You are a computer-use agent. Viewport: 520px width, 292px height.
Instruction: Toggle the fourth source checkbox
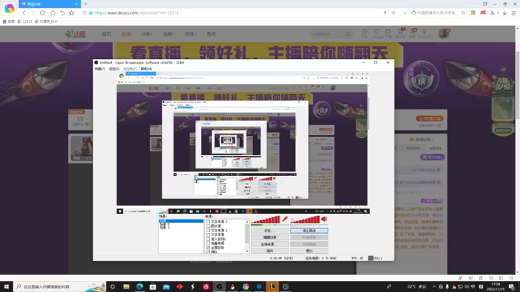(208, 234)
